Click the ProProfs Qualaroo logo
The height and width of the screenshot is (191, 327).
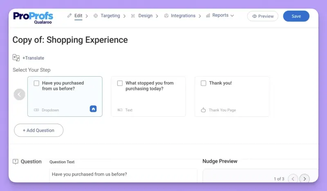click(x=33, y=18)
